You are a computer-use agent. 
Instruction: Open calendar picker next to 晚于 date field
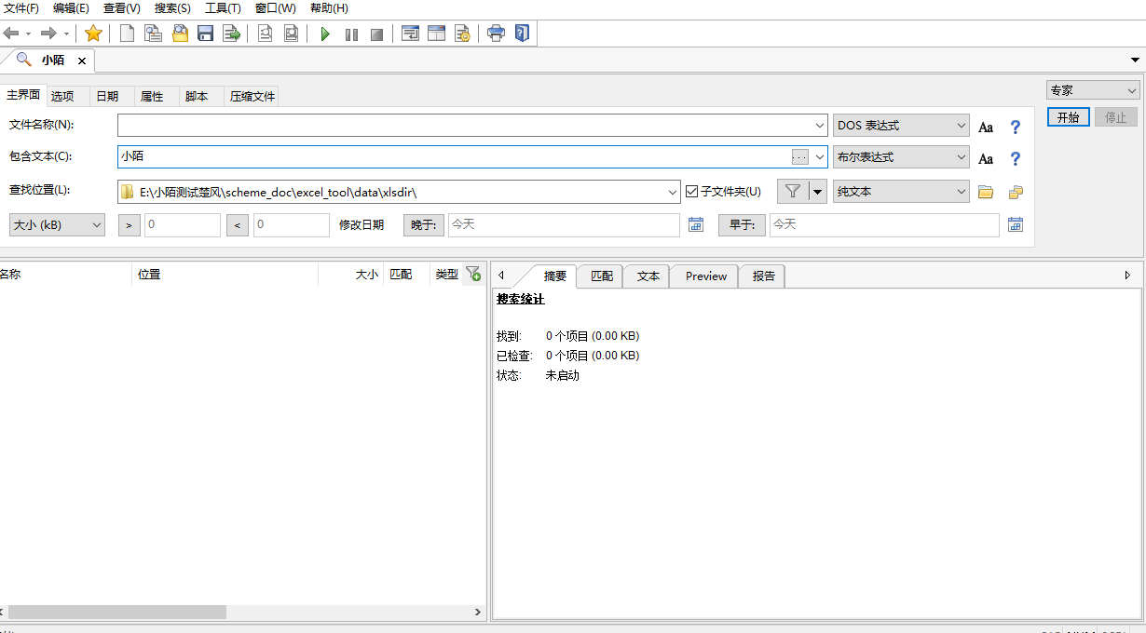point(695,224)
